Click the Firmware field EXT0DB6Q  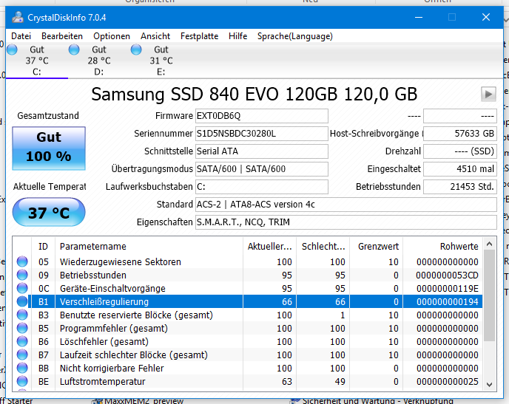(x=262, y=116)
